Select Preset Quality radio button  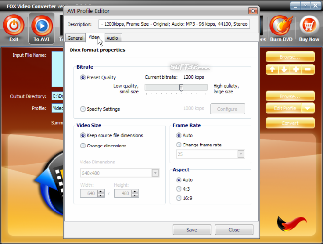83,78
